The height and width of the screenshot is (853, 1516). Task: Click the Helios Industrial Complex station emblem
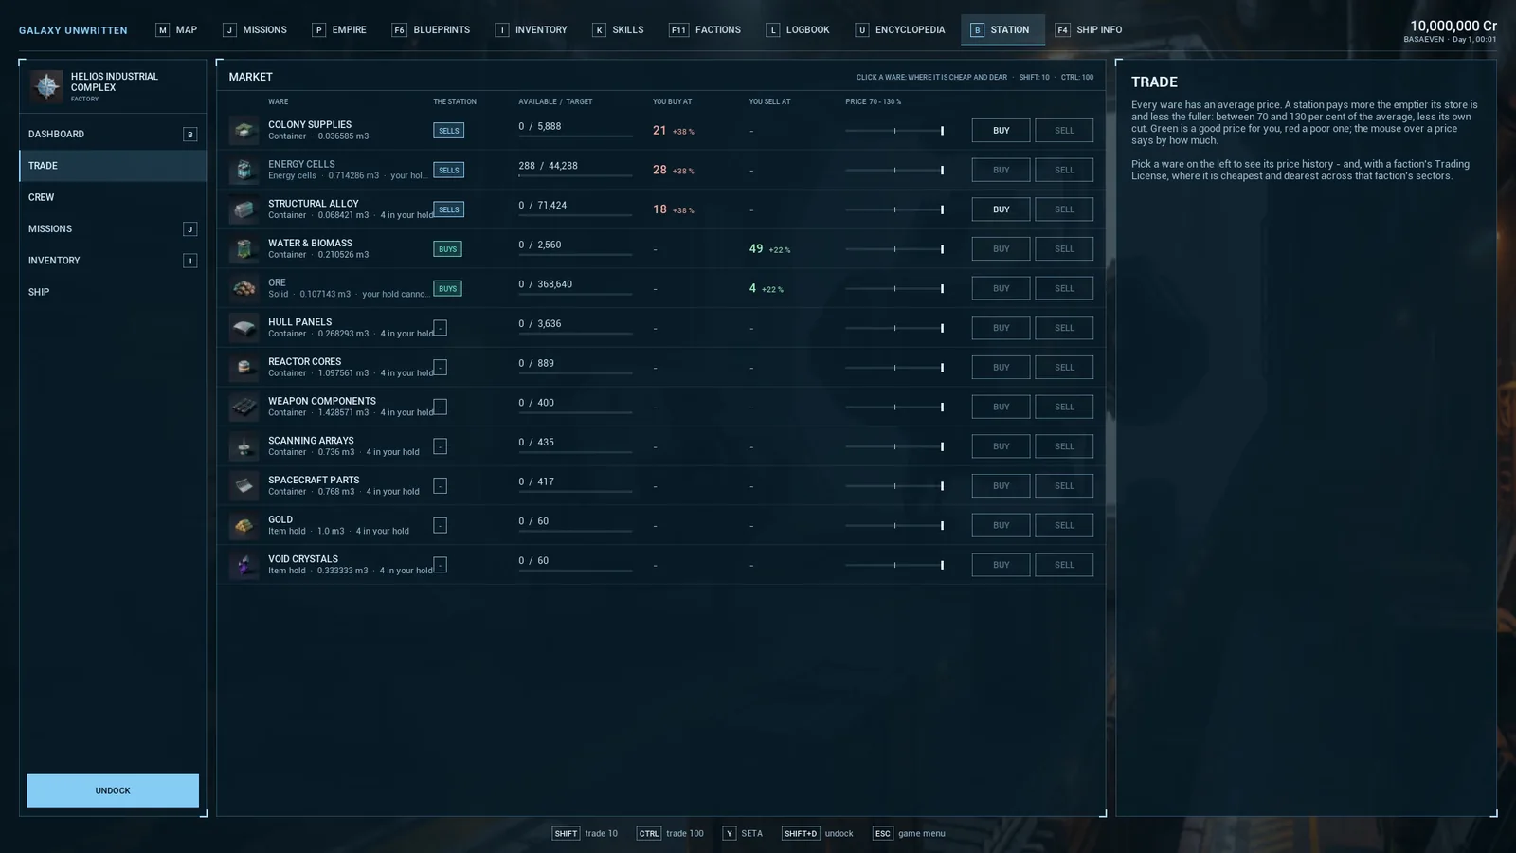tap(46, 86)
